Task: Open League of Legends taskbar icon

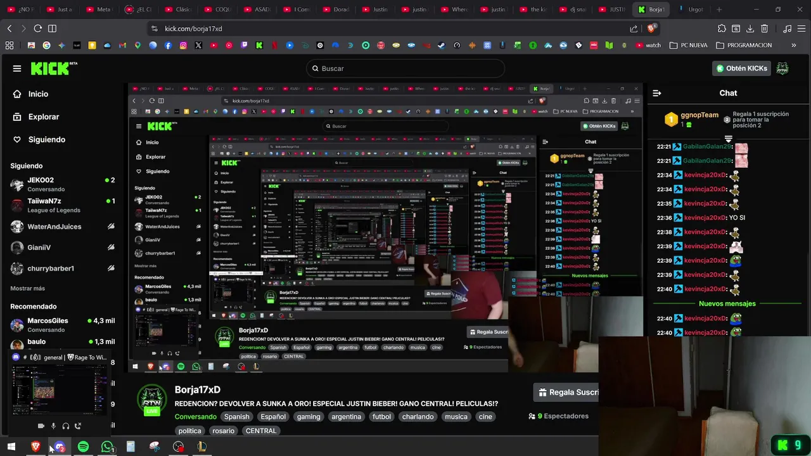Action: pos(202,446)
